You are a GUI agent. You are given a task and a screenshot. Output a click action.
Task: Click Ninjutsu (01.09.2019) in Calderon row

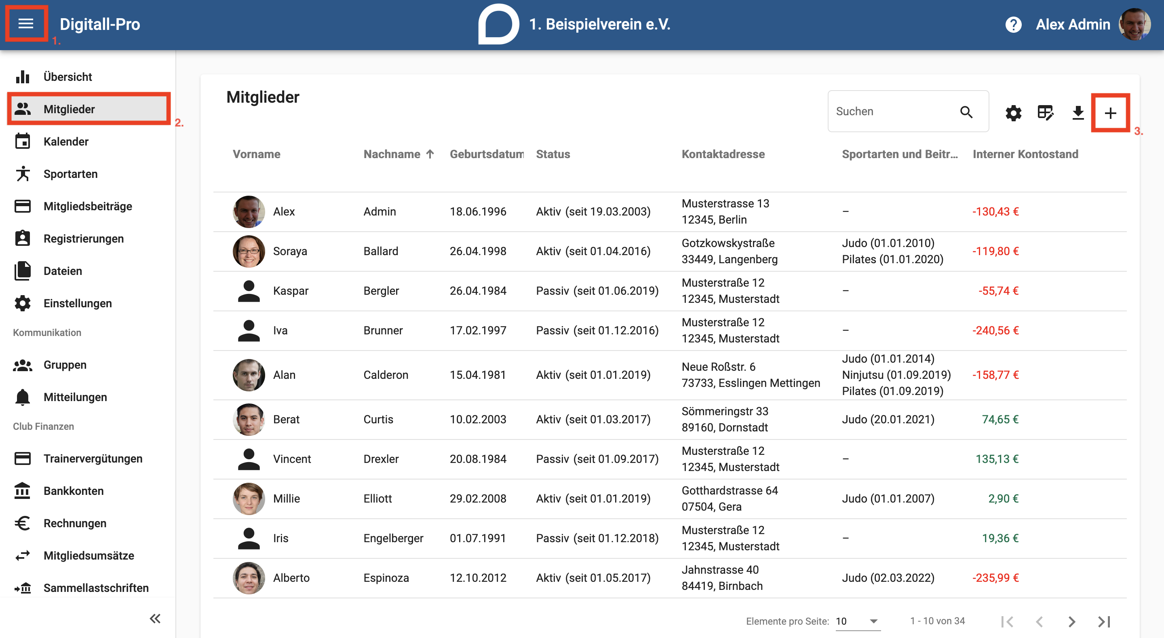(x=896, y=375)
